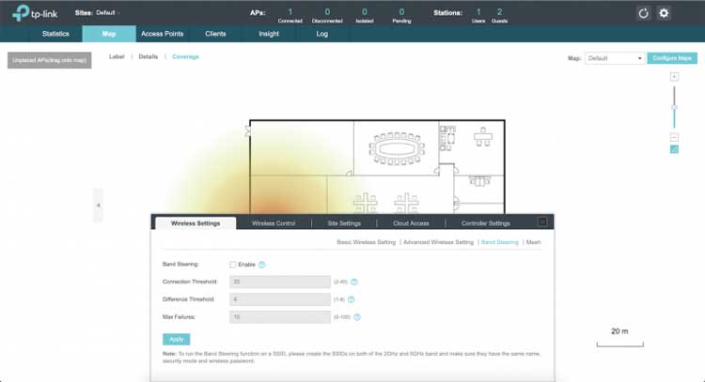Switch to the Access Points tab
The width and height of the screenshot is (705, 382).
[164, 34]
